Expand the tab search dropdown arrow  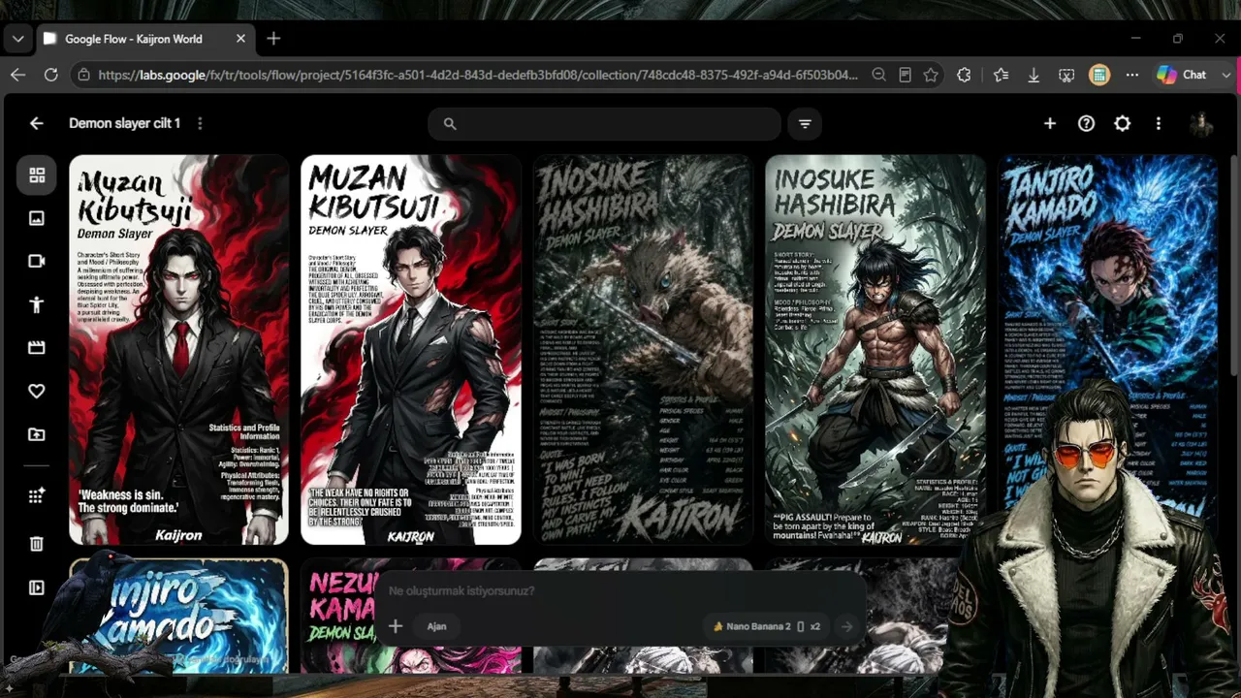pos(18,39)
